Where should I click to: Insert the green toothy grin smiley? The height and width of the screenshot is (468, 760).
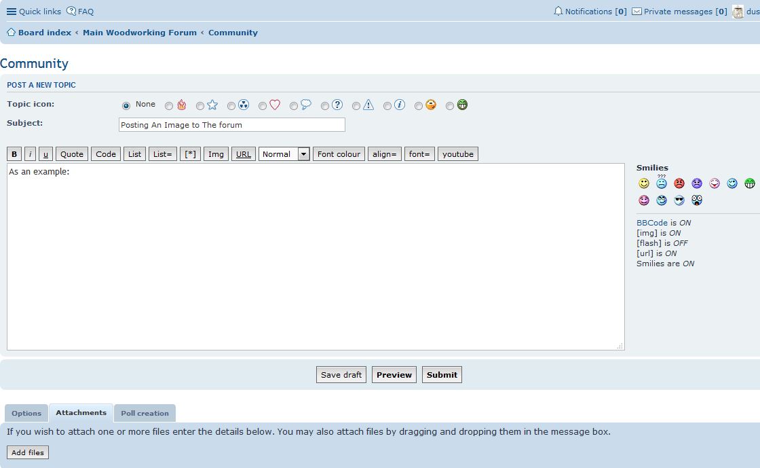coord(750,183)
